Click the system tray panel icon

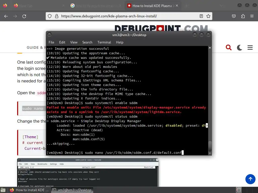[x=239, y=190]
